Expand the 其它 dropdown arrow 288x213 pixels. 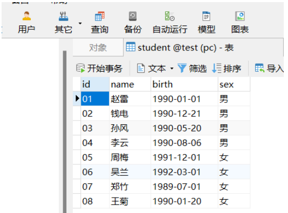click(80, 23)
